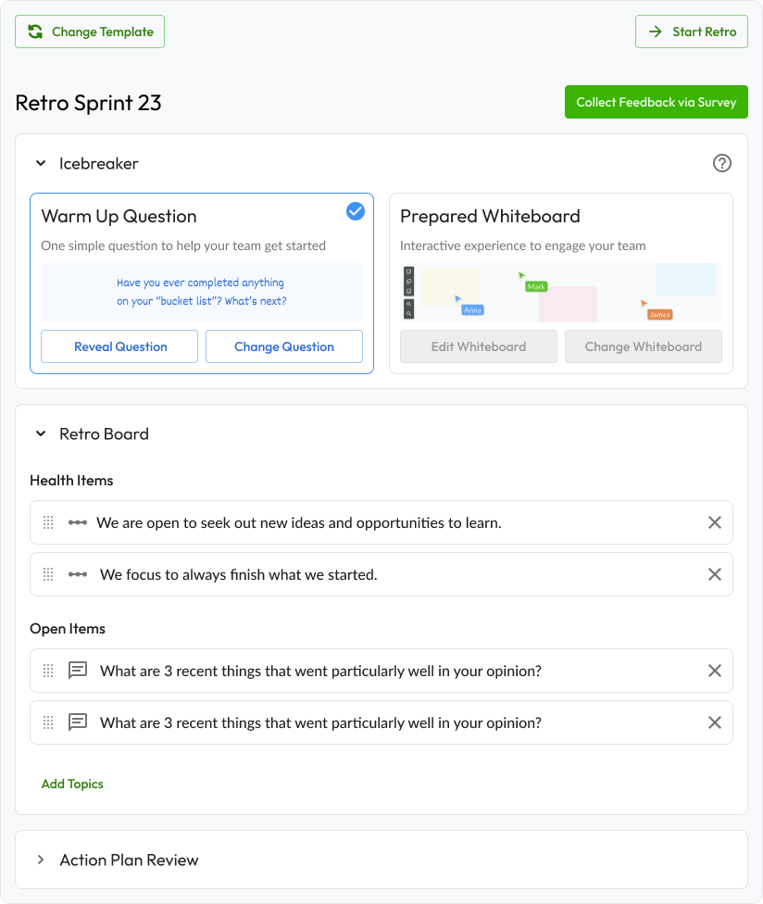Click drag handle of first health item
763x904 pixels.
49,522
